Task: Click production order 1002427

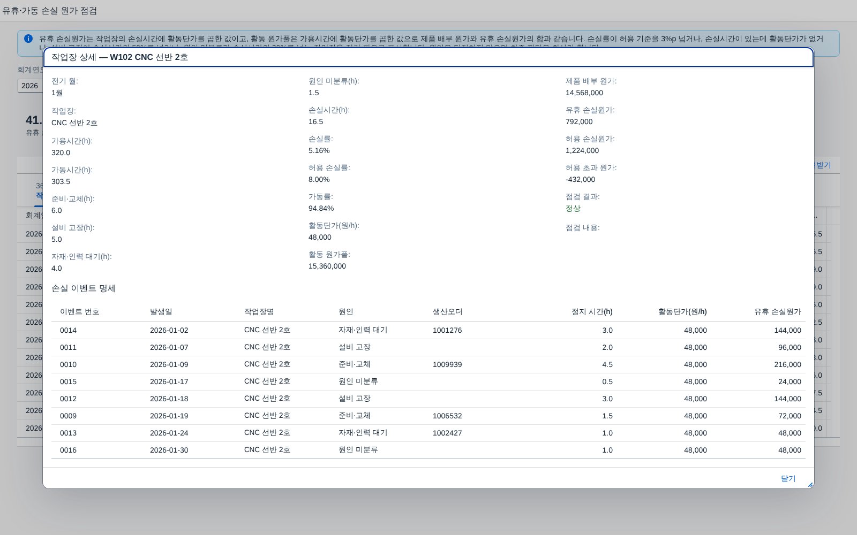Action: click(x=447, y=433)
